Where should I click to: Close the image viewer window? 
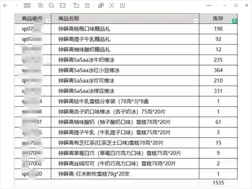pos(247,6)
